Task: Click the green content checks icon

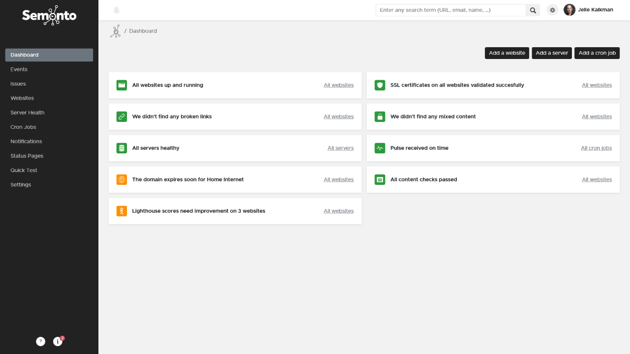Action: tap(379, 179)
